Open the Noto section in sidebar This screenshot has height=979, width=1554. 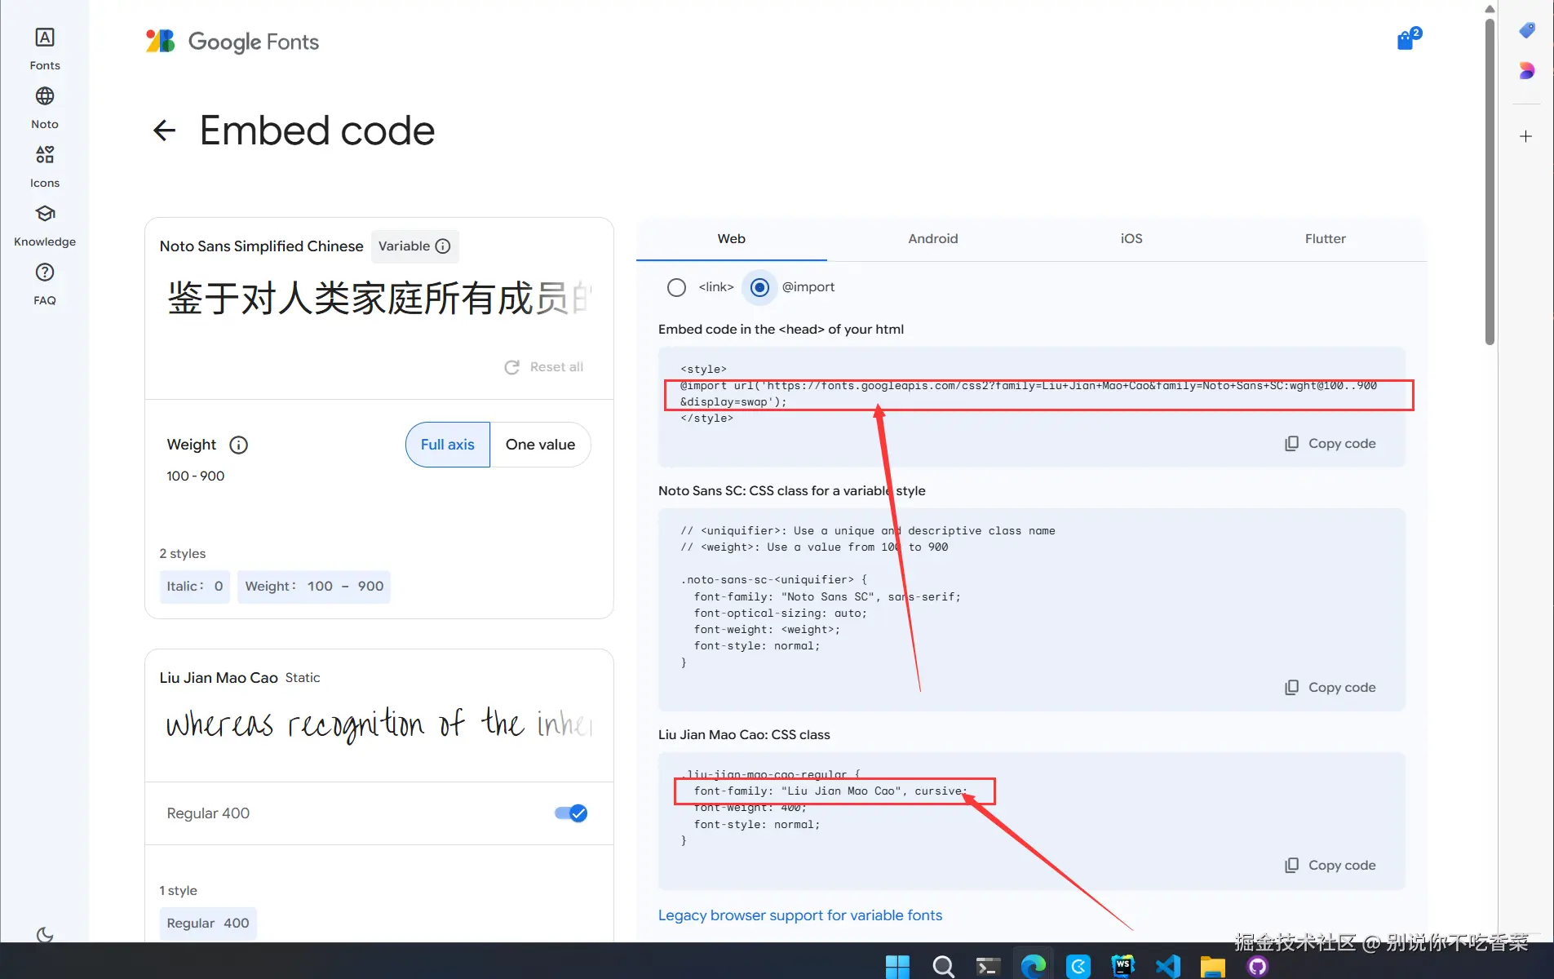pos(45,107)
